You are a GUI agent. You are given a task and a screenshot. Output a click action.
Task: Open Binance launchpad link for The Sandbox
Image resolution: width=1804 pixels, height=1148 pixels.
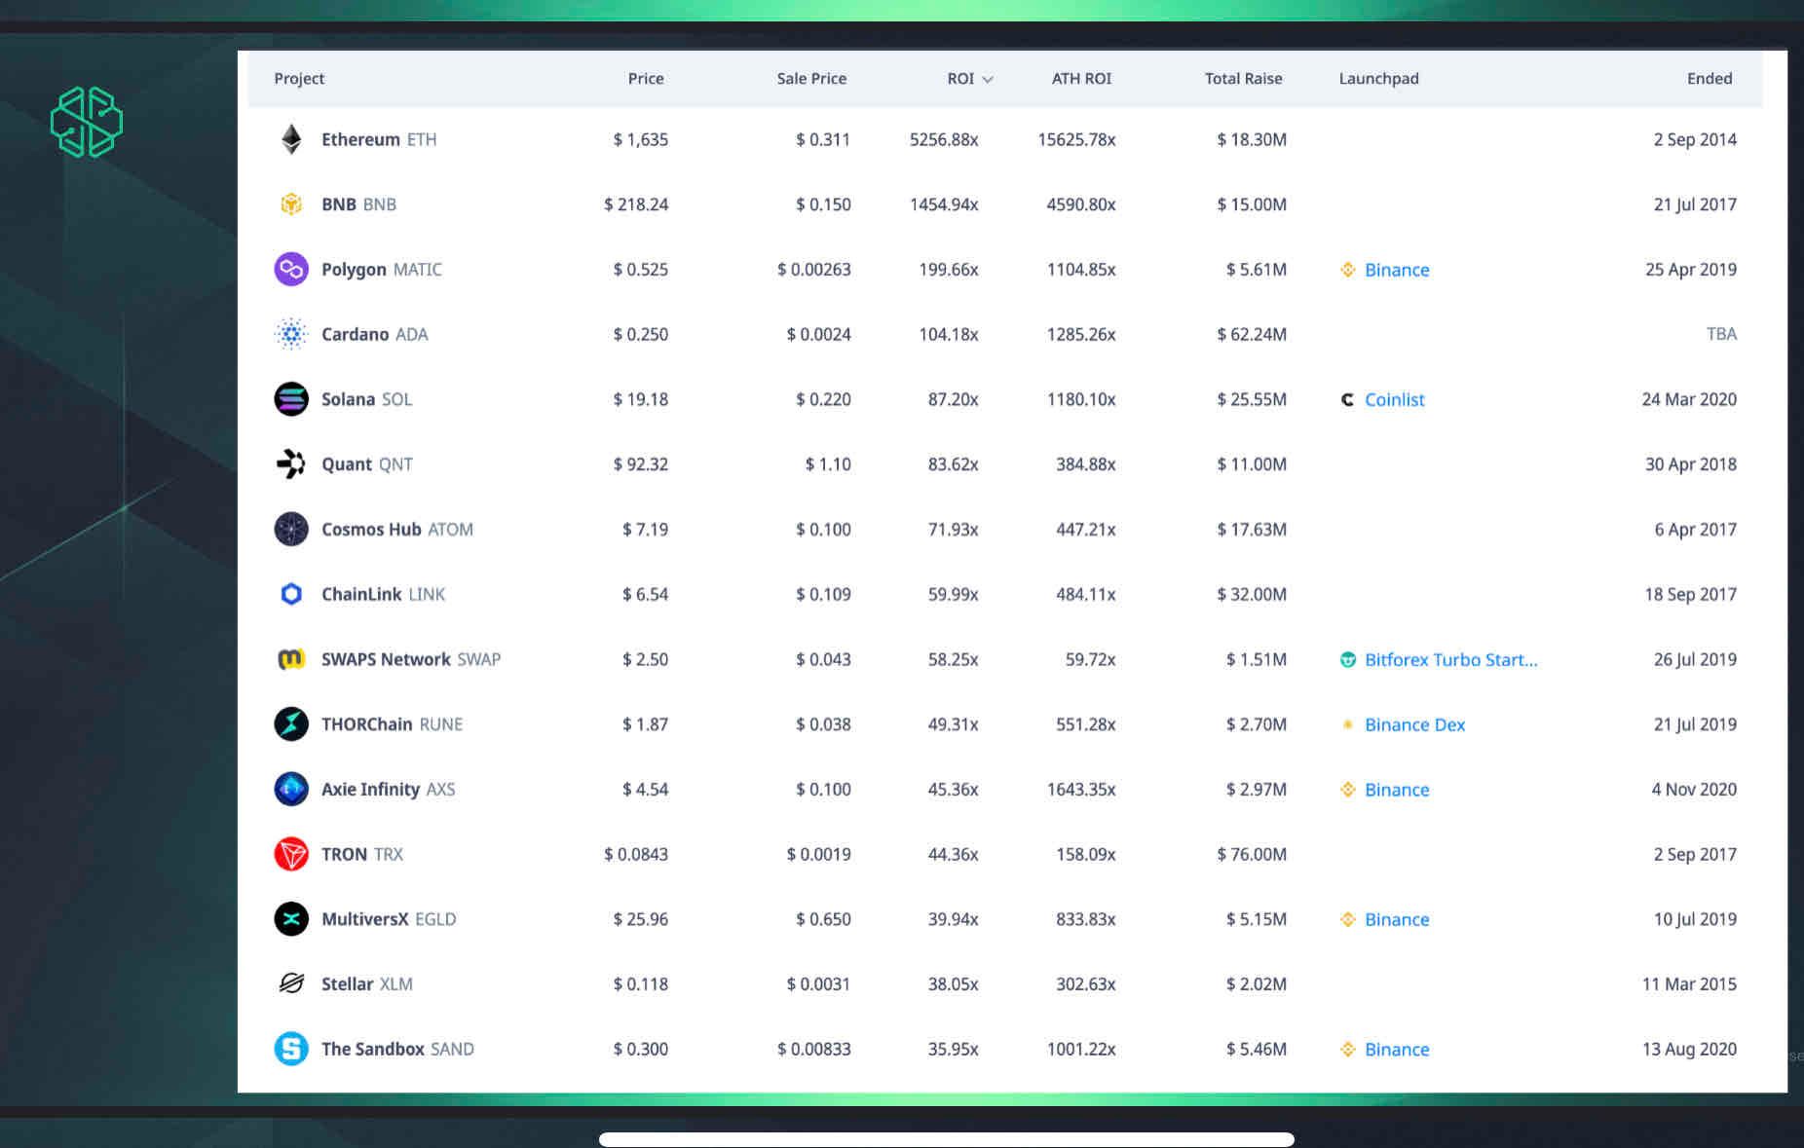click(x=1397, y=1049)
